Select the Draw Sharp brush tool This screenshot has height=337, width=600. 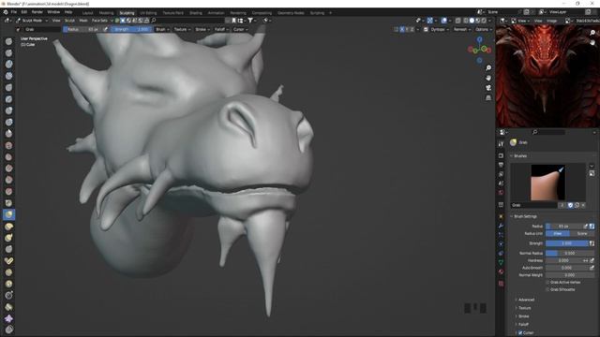click(8, 52)
